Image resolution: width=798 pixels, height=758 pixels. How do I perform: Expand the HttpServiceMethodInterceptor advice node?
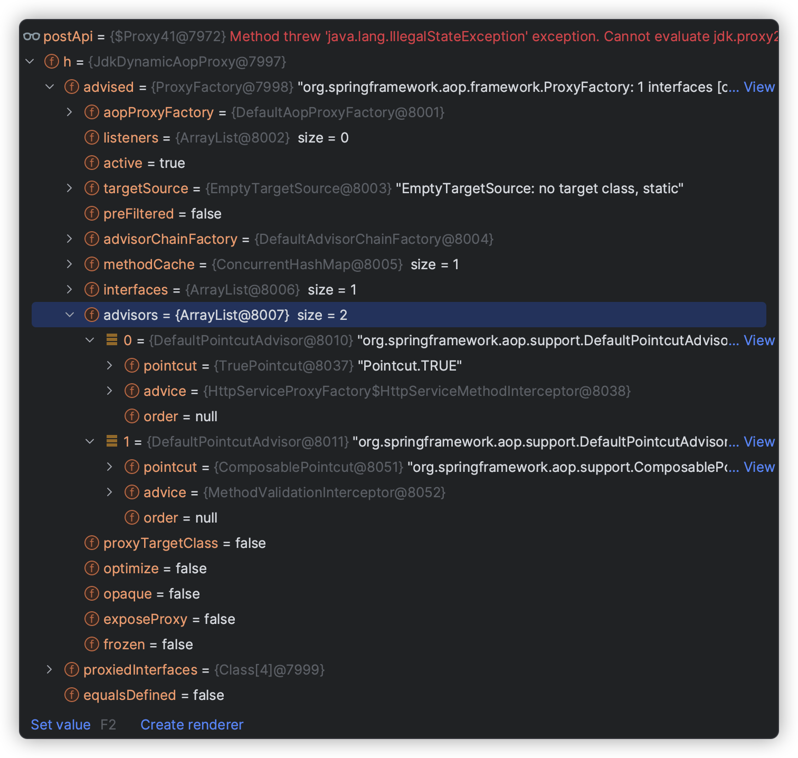(x=109, y=391)
